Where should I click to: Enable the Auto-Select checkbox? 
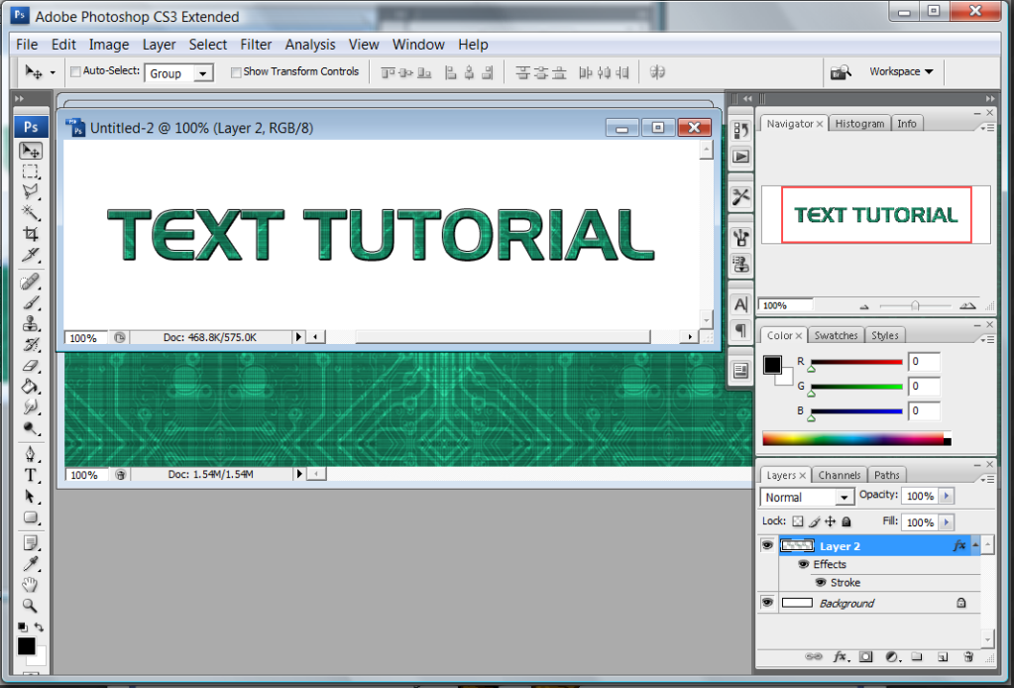tap(75, 72)
